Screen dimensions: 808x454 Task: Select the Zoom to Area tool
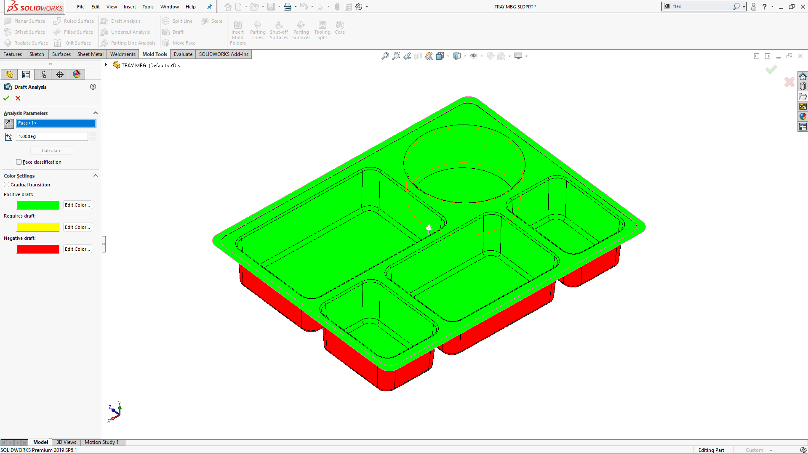tap(396, 56)
